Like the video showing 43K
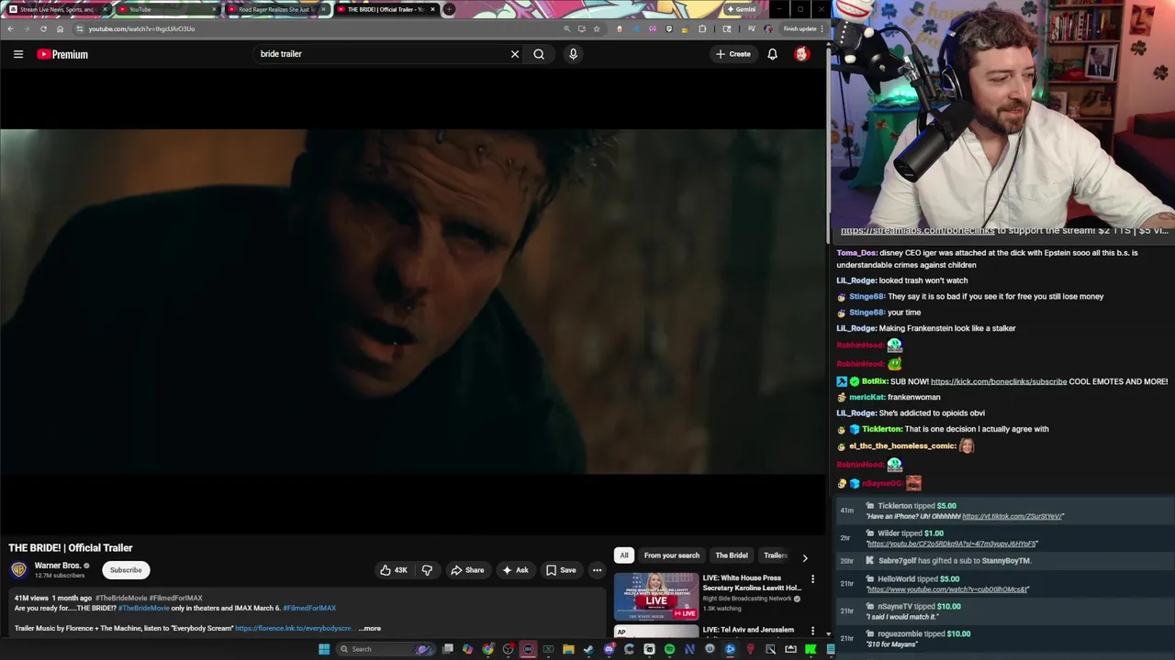This screenshot has width=1175, height=660. 394,570
